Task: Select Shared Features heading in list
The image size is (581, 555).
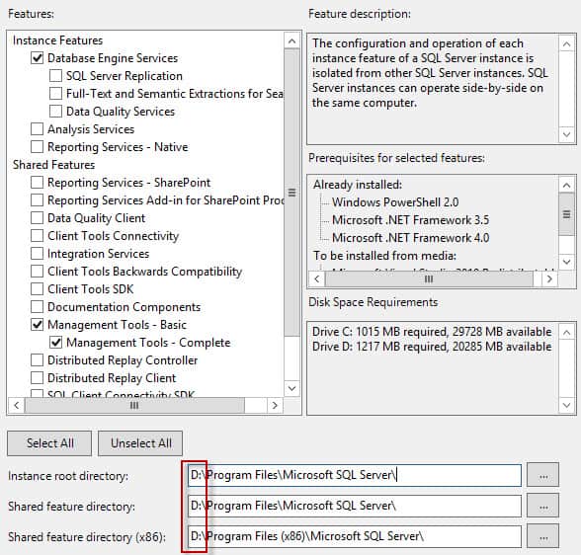Action: click(53, 165)
